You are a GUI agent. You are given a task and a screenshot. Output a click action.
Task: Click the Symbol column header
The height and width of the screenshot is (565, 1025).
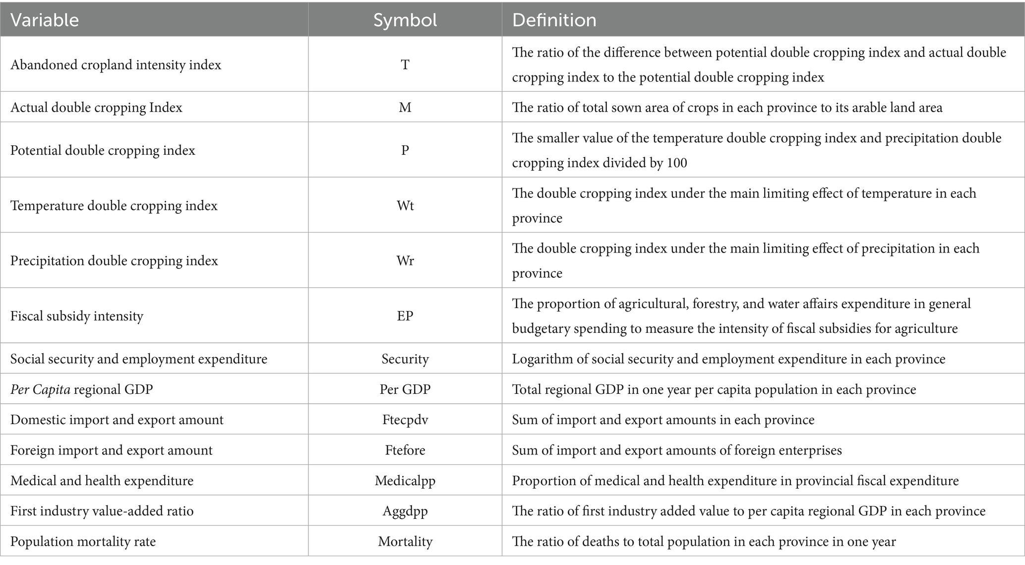click(x=405, y=20)
